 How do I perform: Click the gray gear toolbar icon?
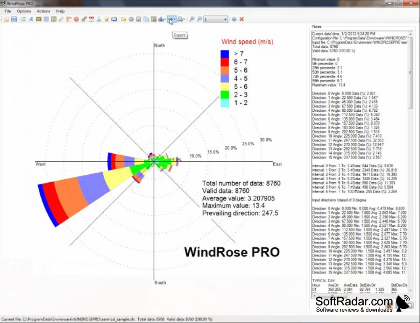pyautogui.click(x=131, y=19)
